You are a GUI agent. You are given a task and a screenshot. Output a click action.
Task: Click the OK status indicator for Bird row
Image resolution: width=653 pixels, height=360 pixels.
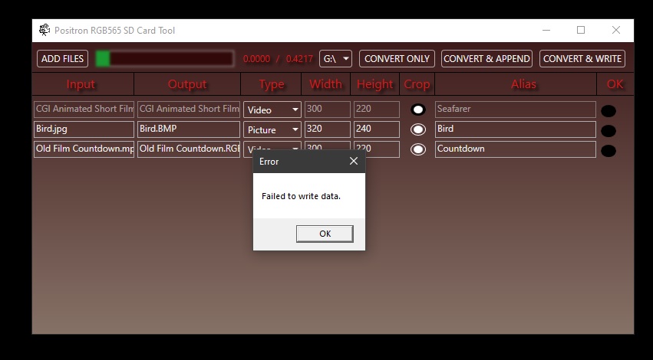(608, 131)
